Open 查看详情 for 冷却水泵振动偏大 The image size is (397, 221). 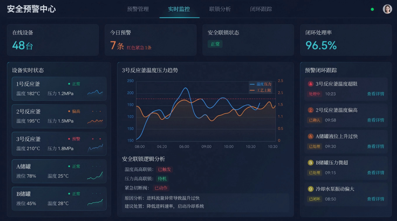pos(376,199)
